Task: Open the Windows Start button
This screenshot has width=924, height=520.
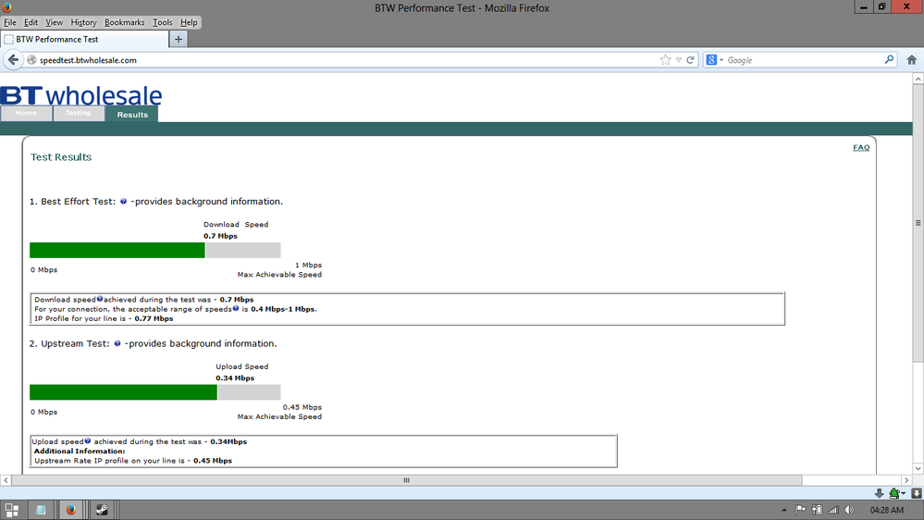Action: click(12, 510)
